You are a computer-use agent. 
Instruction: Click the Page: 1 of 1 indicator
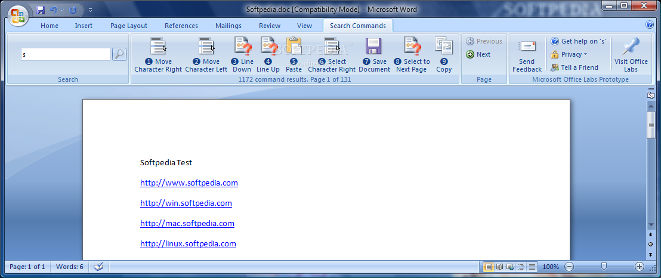[27, 267]
